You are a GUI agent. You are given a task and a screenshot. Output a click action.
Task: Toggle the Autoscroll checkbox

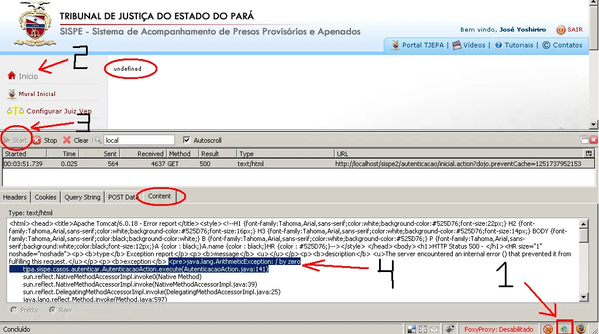[x=187, y=140]
